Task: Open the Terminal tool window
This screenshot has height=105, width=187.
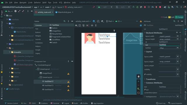Action: (55, 103)
